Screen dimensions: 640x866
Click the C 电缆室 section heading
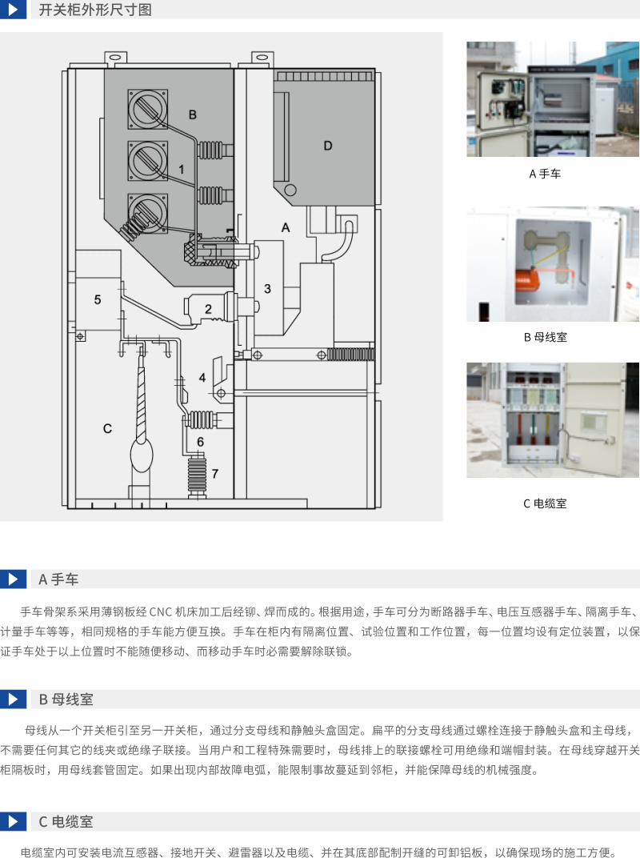point(66,822)
